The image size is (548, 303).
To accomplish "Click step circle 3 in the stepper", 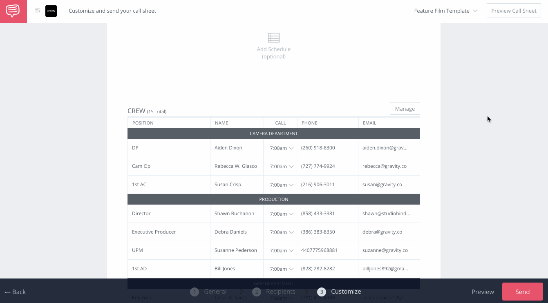I will [322, 292].
